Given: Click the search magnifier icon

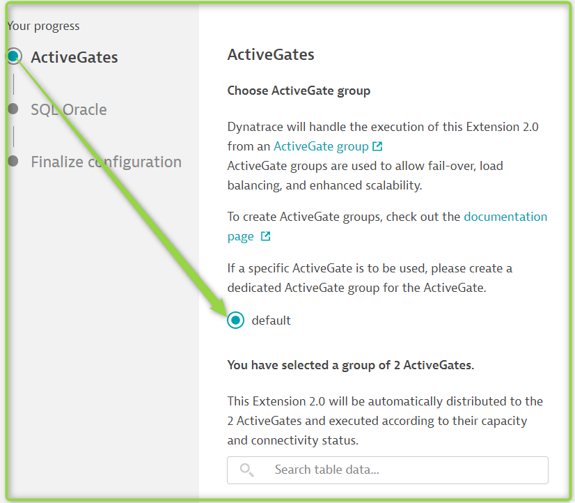Looking at the screenshot, I should coord(247,470).
